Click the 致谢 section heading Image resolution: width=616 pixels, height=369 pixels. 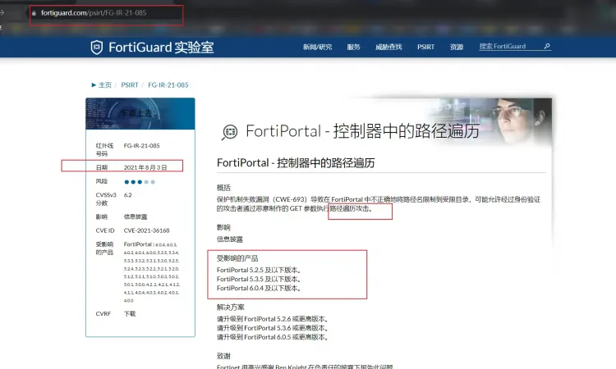pos(223,356)
